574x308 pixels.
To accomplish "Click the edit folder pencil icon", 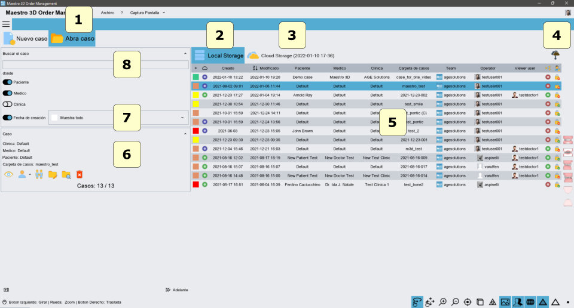I will click(53, 175).
